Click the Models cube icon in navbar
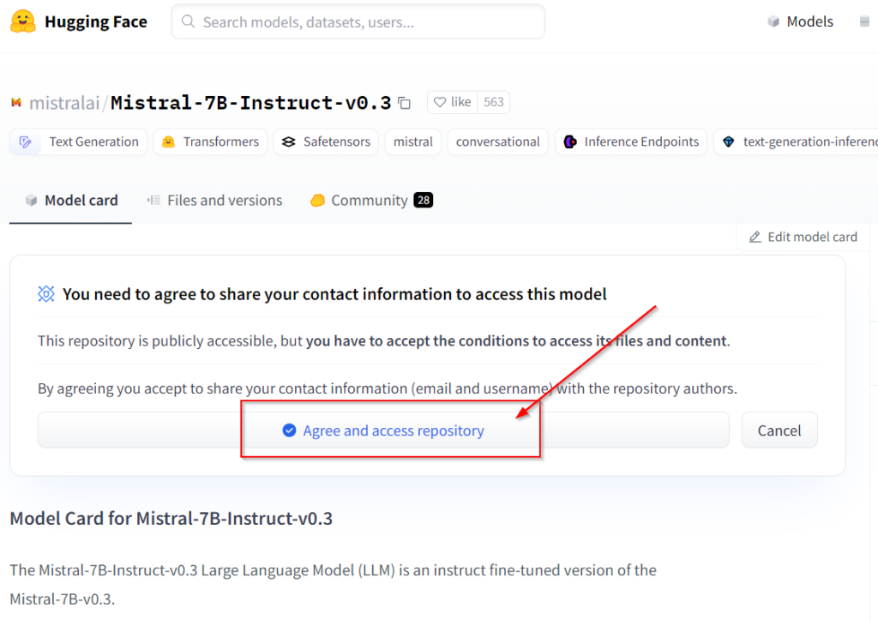Viewport: 878px width, 620px height. pos(773,22)
